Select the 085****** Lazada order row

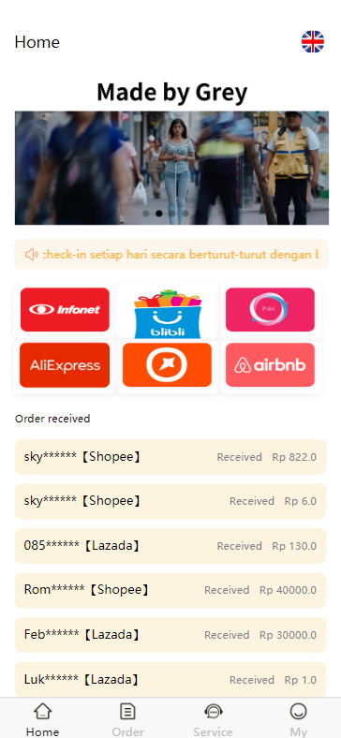[x=170, y=546]
